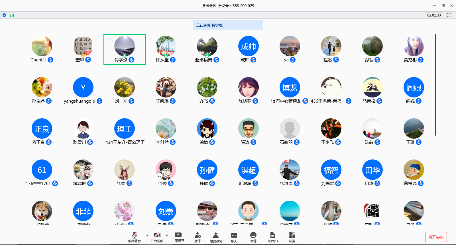Image resolution: width=456 pixels, height=245 pixels.
Task: Click the 02:01:33 meeting timer
Action: click(x=434, y=15)
